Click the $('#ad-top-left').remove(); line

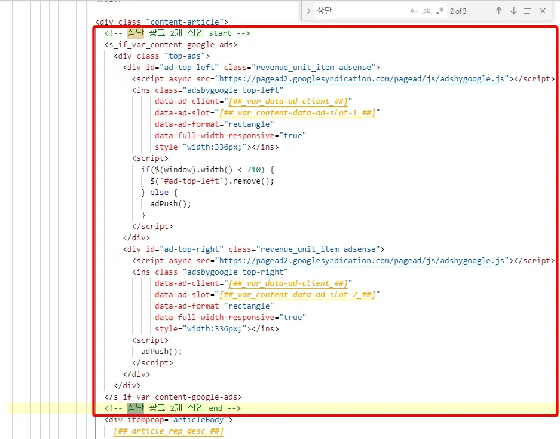(x=212, y=181)
